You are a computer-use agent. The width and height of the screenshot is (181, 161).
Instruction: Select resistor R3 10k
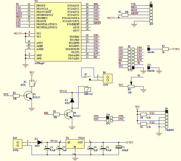pos(56,114)
